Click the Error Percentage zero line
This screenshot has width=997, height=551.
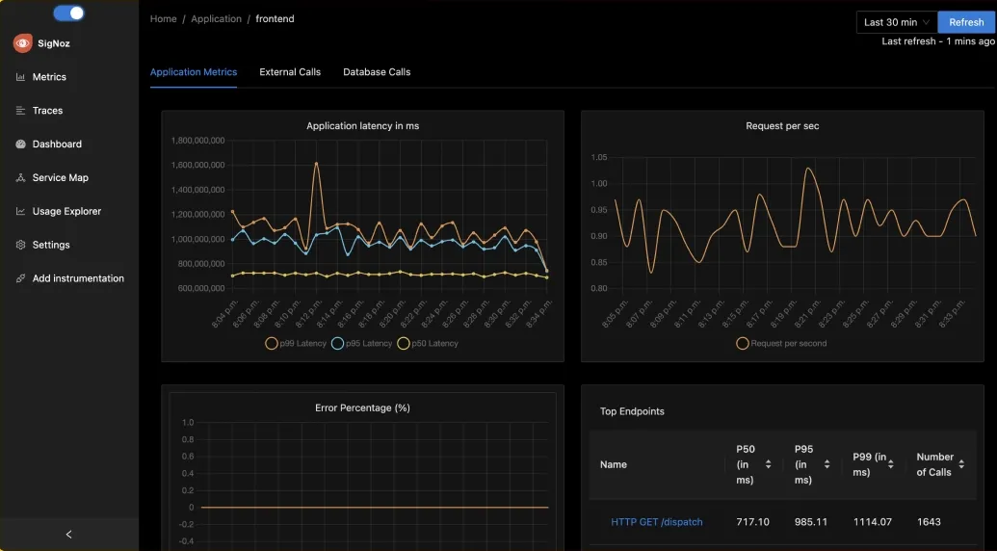(375, 507)
